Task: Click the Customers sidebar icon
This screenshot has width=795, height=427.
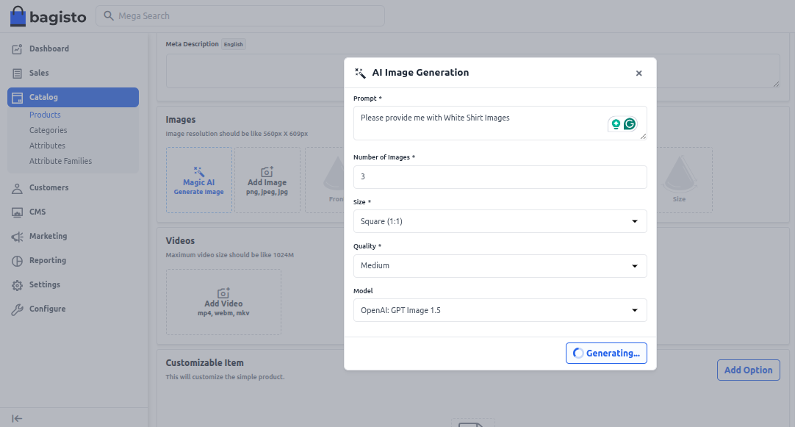Action: (x=17, y=188)
